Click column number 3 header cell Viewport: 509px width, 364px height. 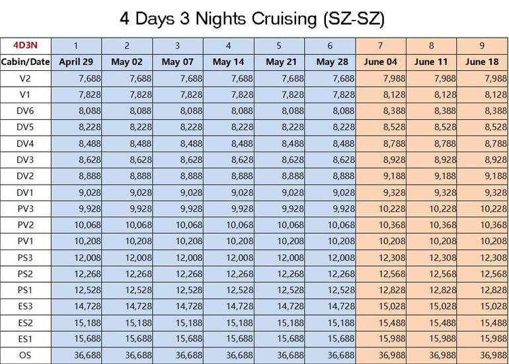pyautogui.click(x=178, y=46)
